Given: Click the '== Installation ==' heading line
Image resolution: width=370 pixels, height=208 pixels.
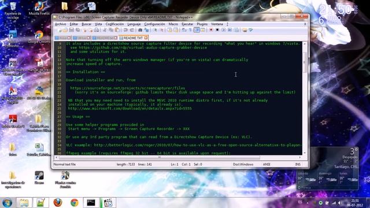Looking at the screenshot, I should point(86,72).
